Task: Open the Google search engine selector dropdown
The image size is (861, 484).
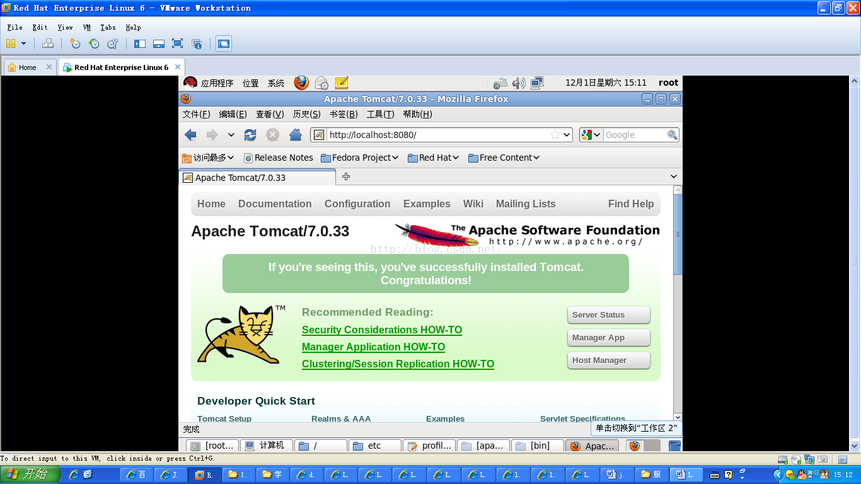Action: point(591,135)
